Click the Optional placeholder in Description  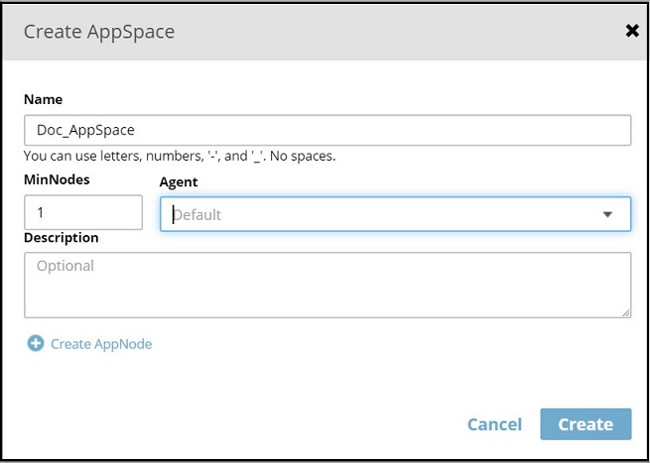pos(65,266)
